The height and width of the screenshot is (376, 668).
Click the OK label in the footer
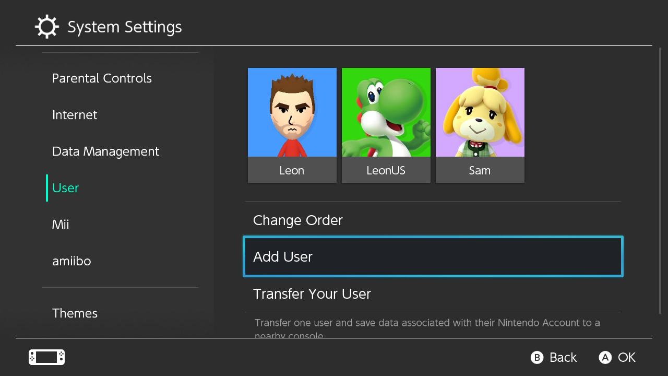click(626, 357)
